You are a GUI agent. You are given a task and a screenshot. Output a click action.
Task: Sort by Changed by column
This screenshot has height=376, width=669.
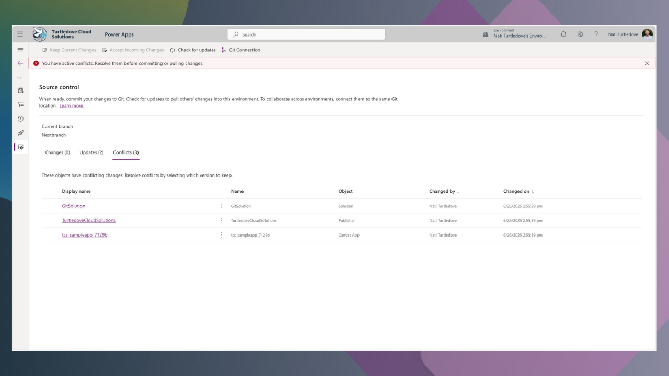[444, 191]
